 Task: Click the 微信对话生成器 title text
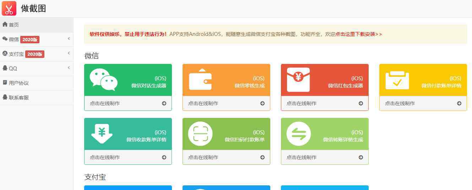pyautogui.click(x=149, y=86)
